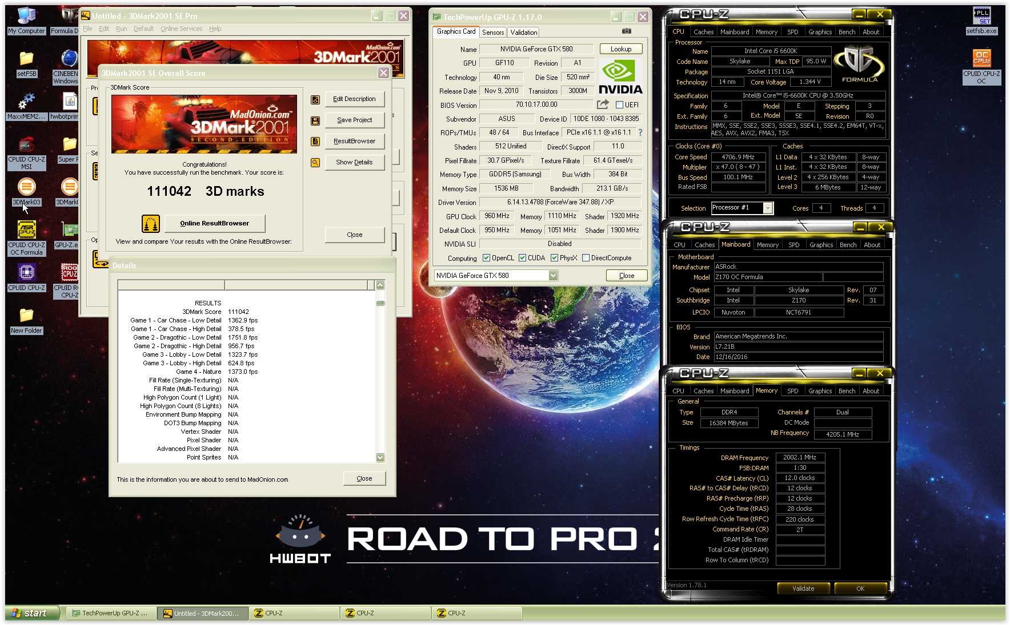
Task: Launch the MaxxMEM2 desktop icon
Action: tap(26, 106)
